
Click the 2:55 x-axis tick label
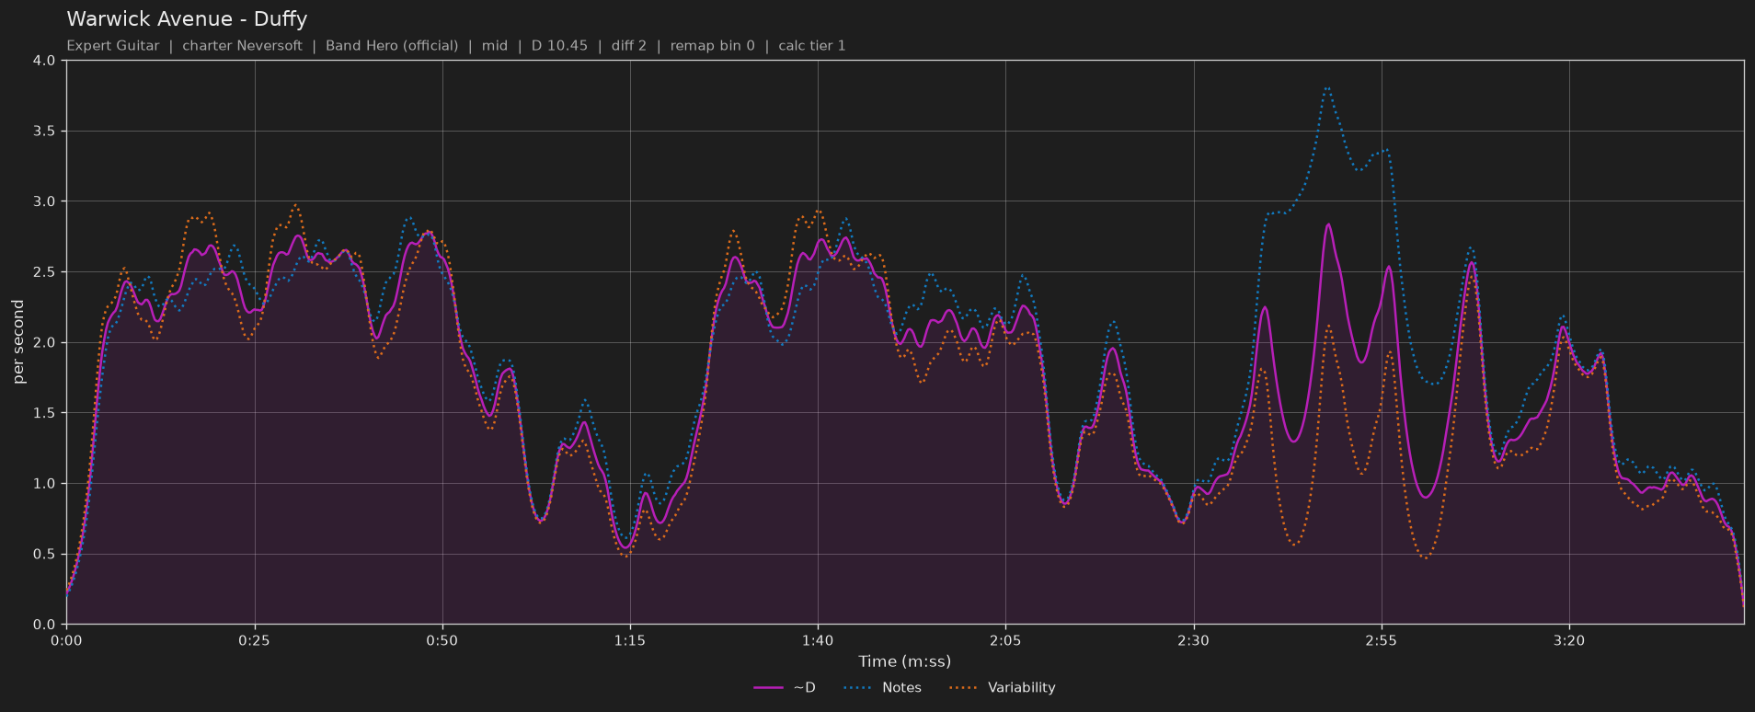1381,640
